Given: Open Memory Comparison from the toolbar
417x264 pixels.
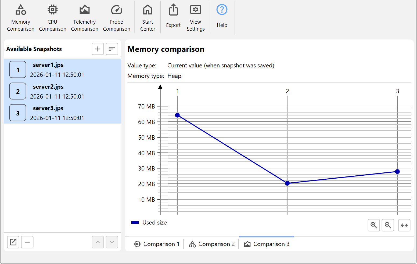Looking at the screenshot, I should pos(21,18).
